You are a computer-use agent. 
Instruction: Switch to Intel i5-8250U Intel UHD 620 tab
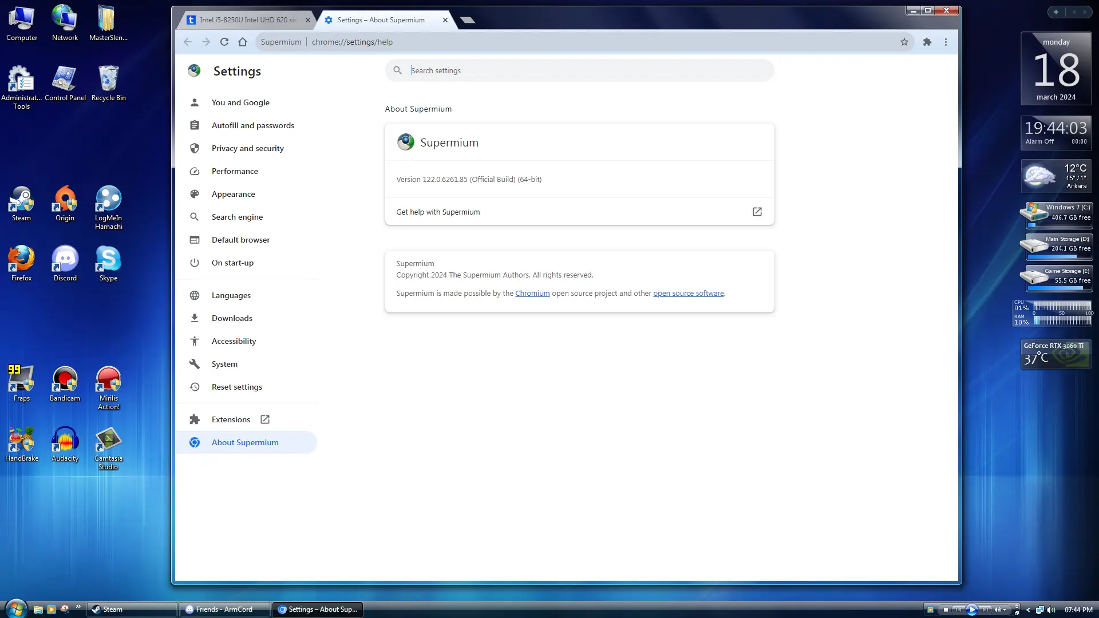247,20
